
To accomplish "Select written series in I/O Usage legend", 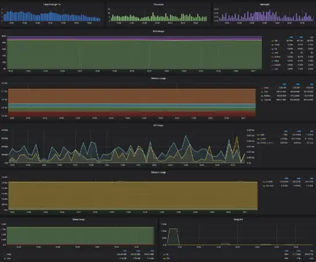I will click(263, 139).
